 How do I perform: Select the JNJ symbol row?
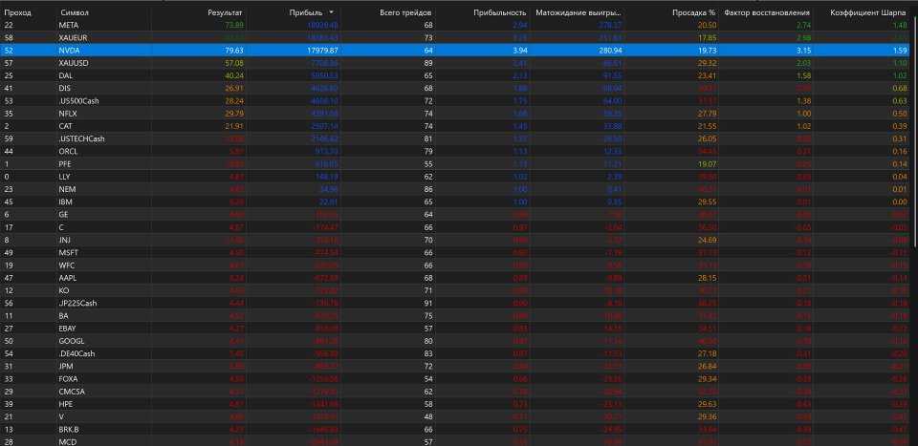[x=455, y=240]
